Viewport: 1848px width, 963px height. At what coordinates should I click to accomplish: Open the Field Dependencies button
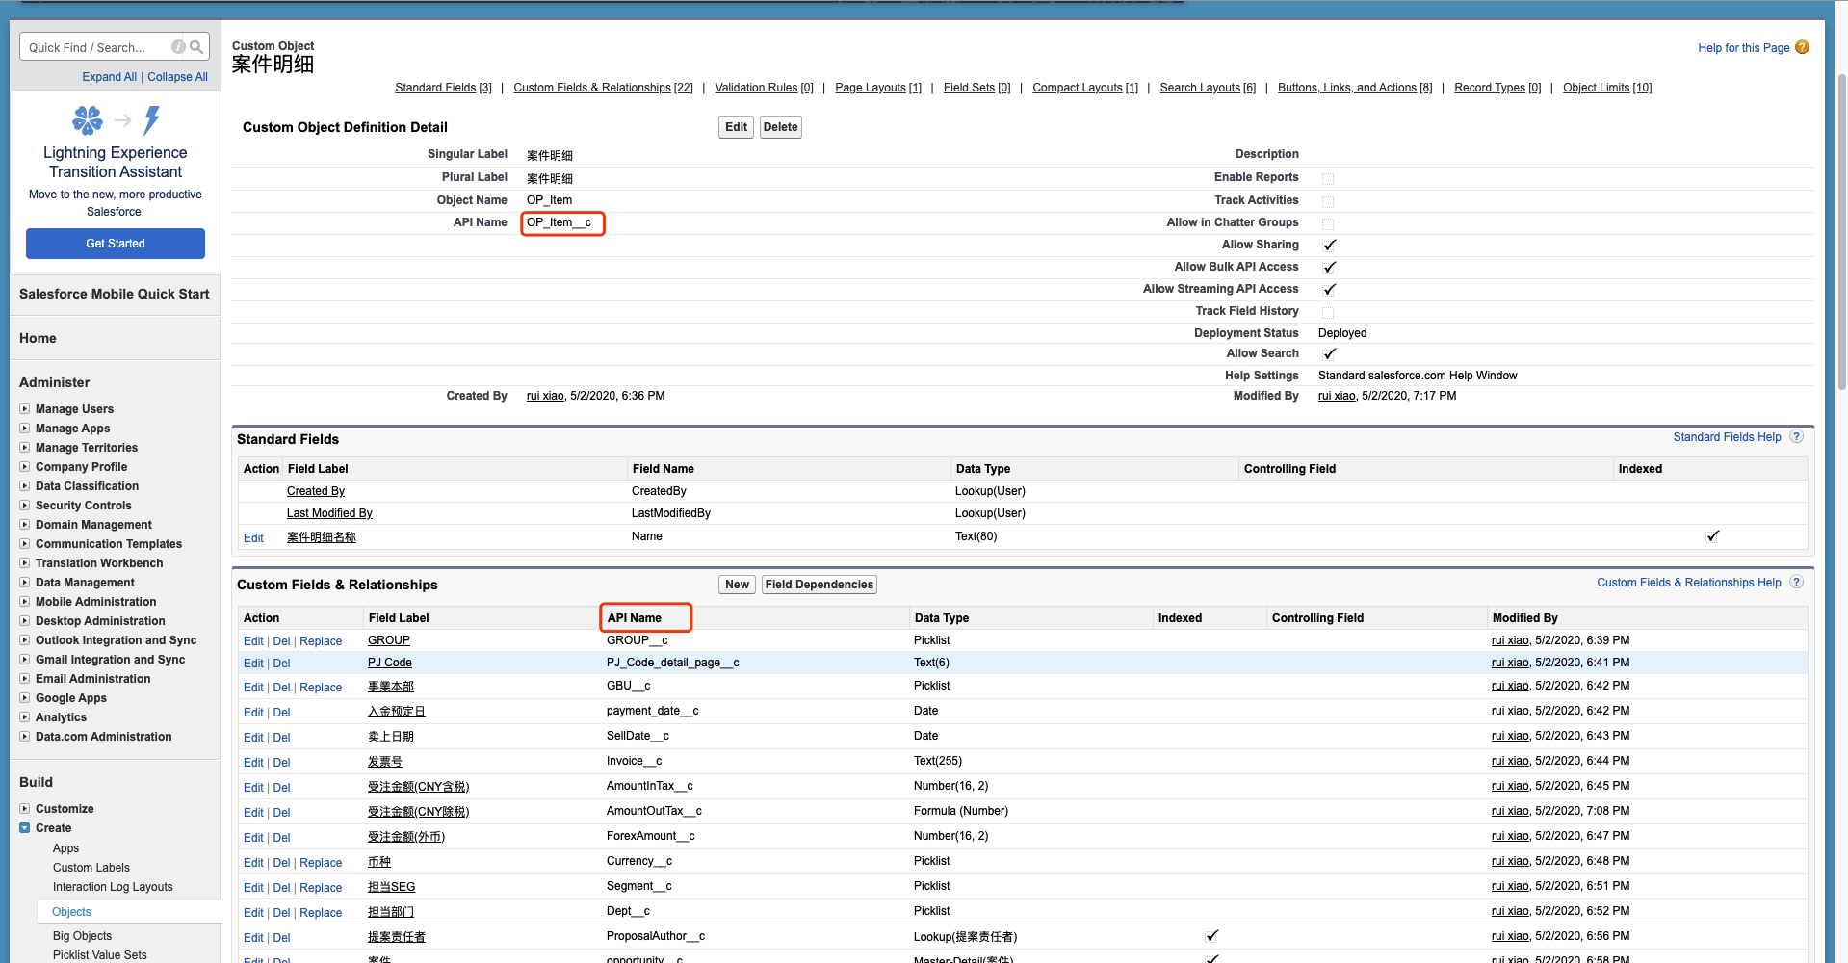(819, 584)
